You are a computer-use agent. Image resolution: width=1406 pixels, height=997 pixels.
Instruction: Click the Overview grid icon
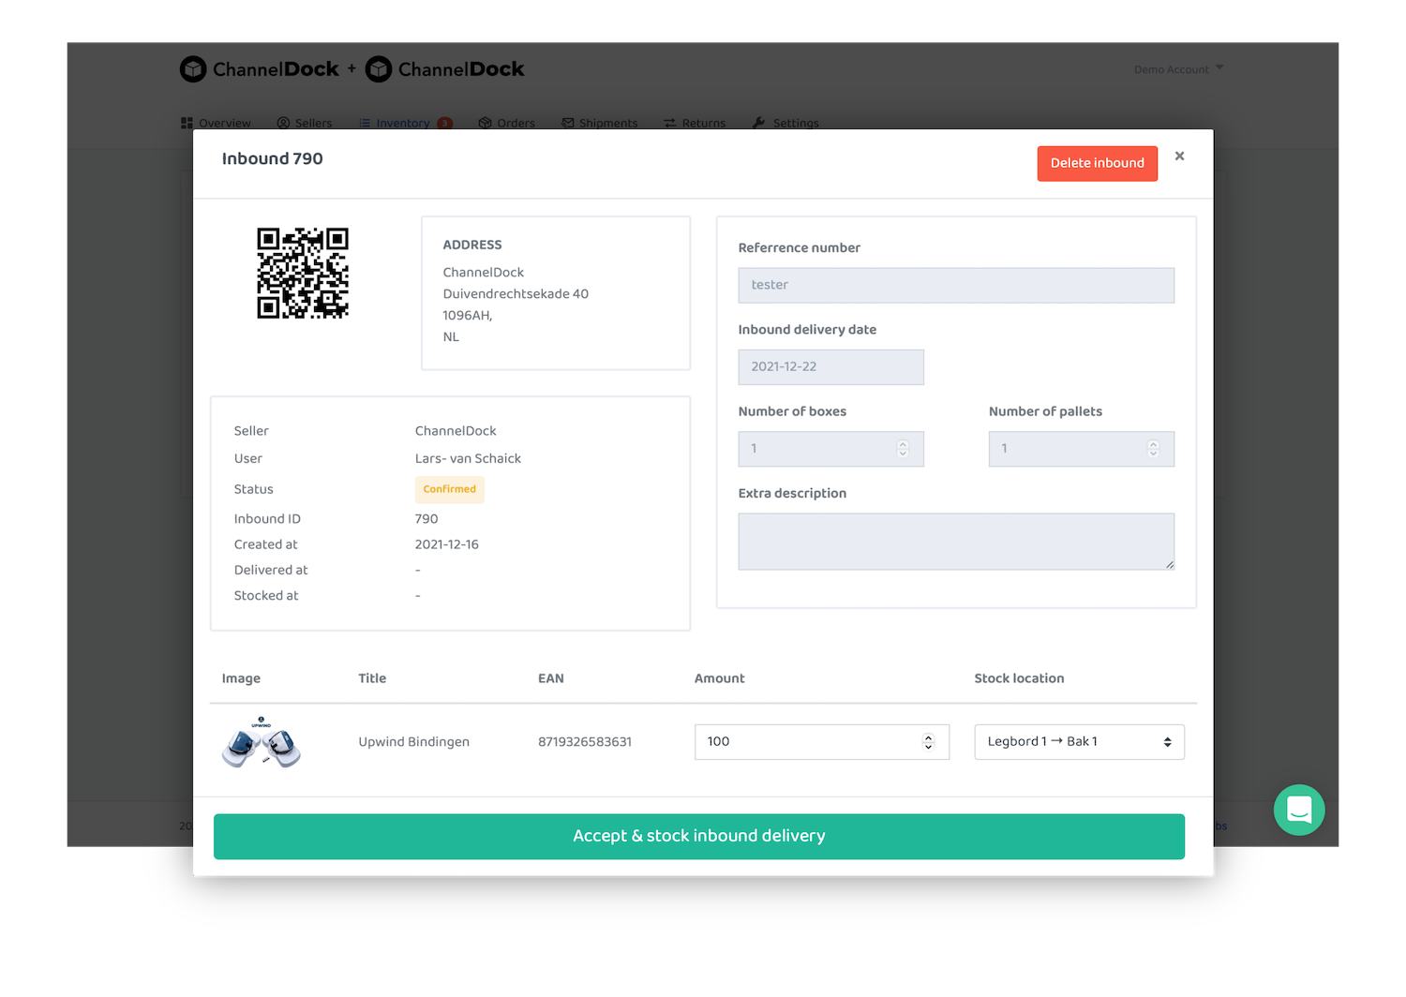pos(187,123)
